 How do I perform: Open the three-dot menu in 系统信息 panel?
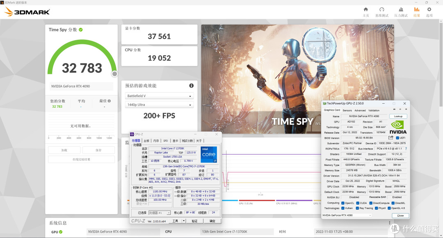(390, 223)
